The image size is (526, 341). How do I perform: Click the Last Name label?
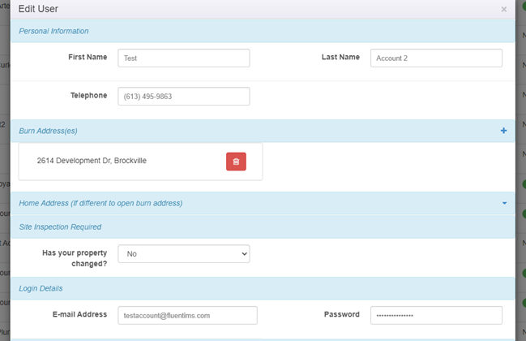pos(340,57)
